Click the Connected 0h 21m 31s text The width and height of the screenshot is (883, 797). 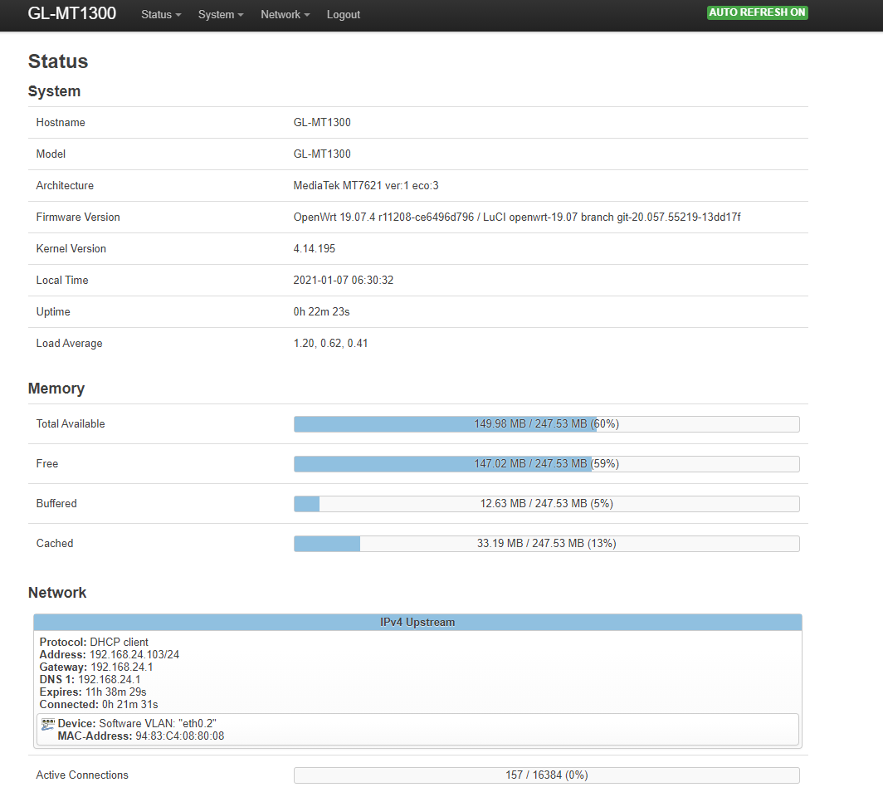point(99,705)
